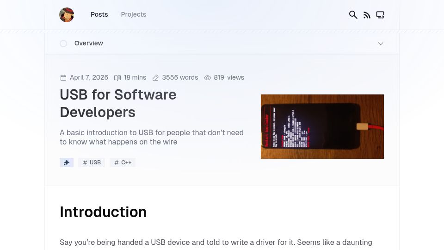Toggle the theme monitor icon
This screenshot has width=444, height=250.
[380, 15]
